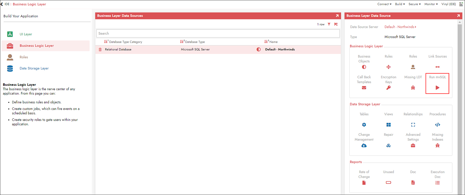Open Business Objects in the Business Logic Layer panel

[364, 67]
